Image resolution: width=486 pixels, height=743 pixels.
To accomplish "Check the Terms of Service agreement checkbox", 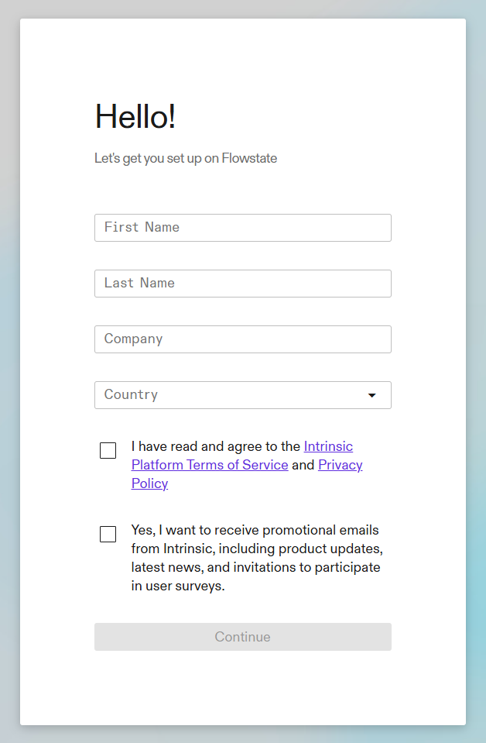I will click(x=108, y=451).
